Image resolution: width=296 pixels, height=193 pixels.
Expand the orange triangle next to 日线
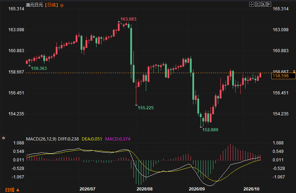coord(18,190)
